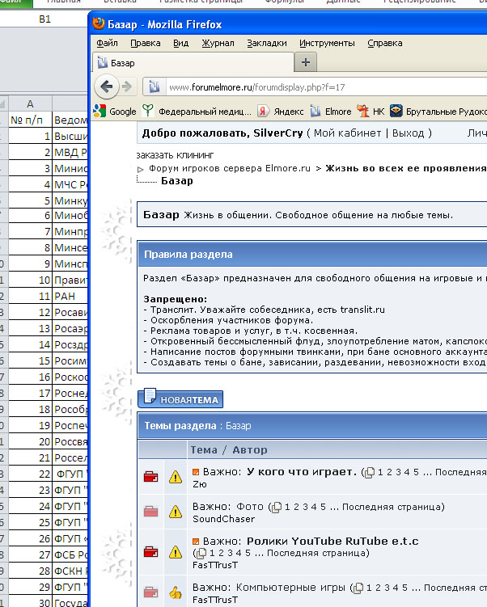
Task: Open the Фото thread
Action: (x=250, y=506)
